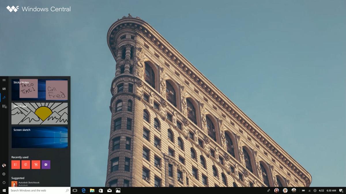
Task: Launch Microsoft Edge from the taskbar
Action: click(x=84, y=191)
